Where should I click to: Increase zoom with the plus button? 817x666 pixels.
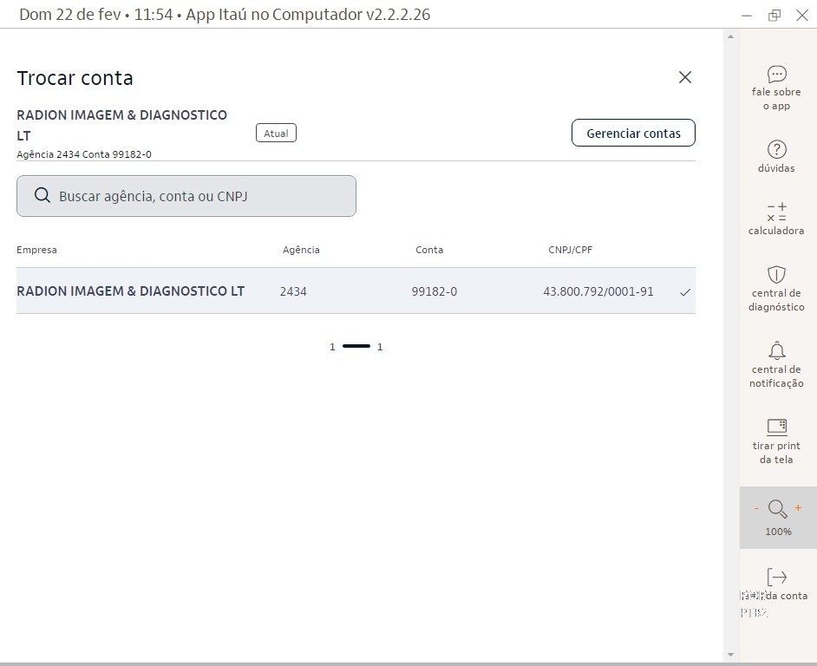pyautogui.click(x=798, y=509)
